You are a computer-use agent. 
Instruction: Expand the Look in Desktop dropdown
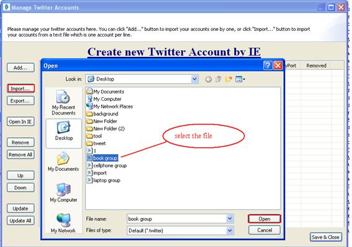pyautogui.click(x=195, y=79)
